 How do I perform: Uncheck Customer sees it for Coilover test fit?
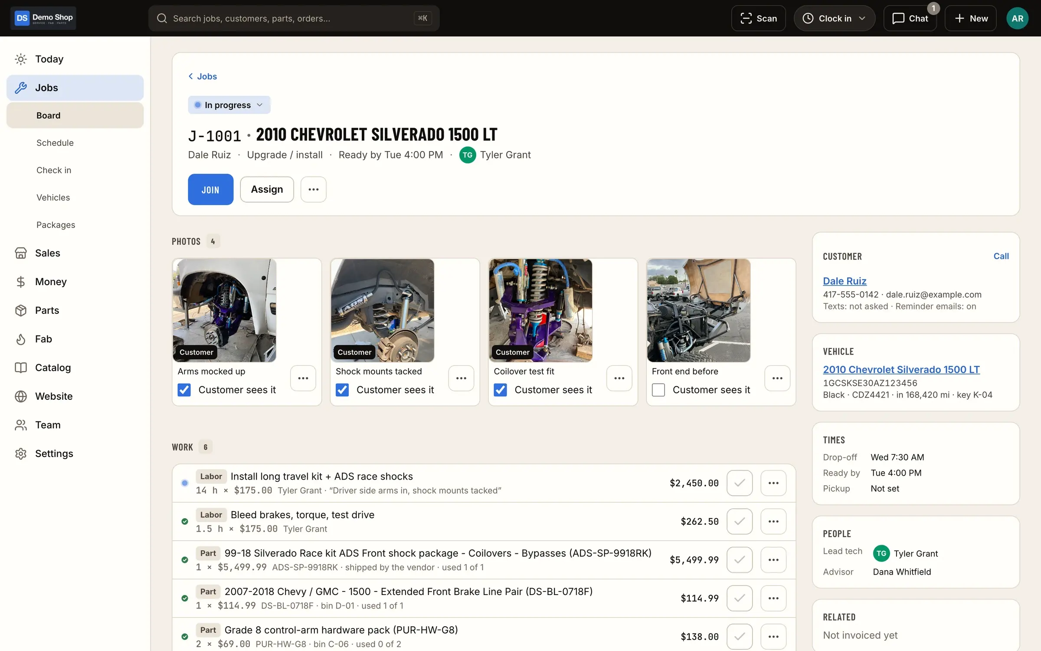(x=501, y=390)
